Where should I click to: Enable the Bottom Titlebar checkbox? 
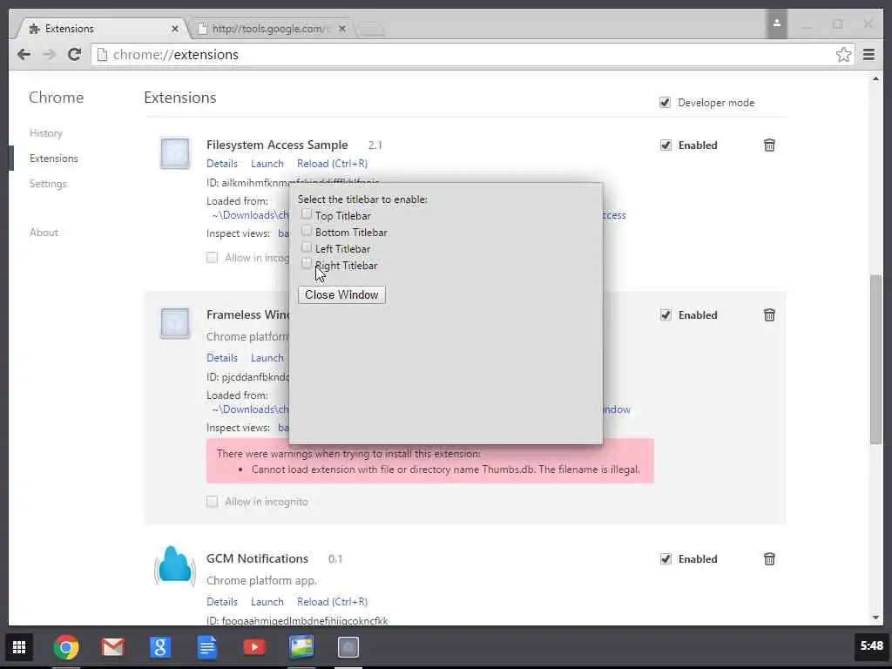pos(306,231)
